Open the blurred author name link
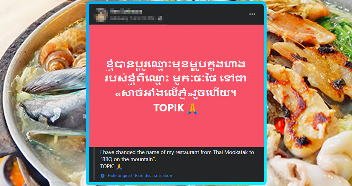 pos(126,12)
